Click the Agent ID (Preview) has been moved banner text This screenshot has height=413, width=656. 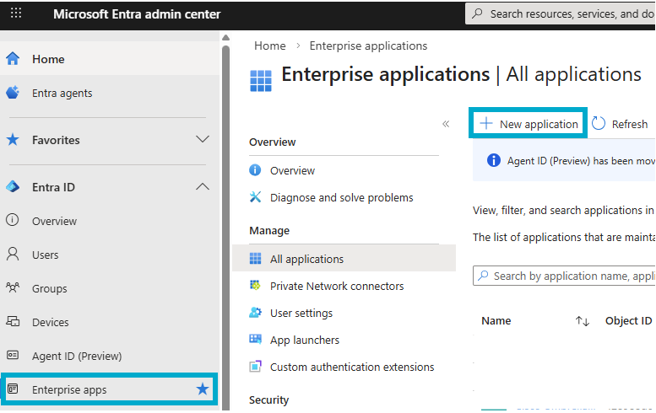tap(581, 161)
